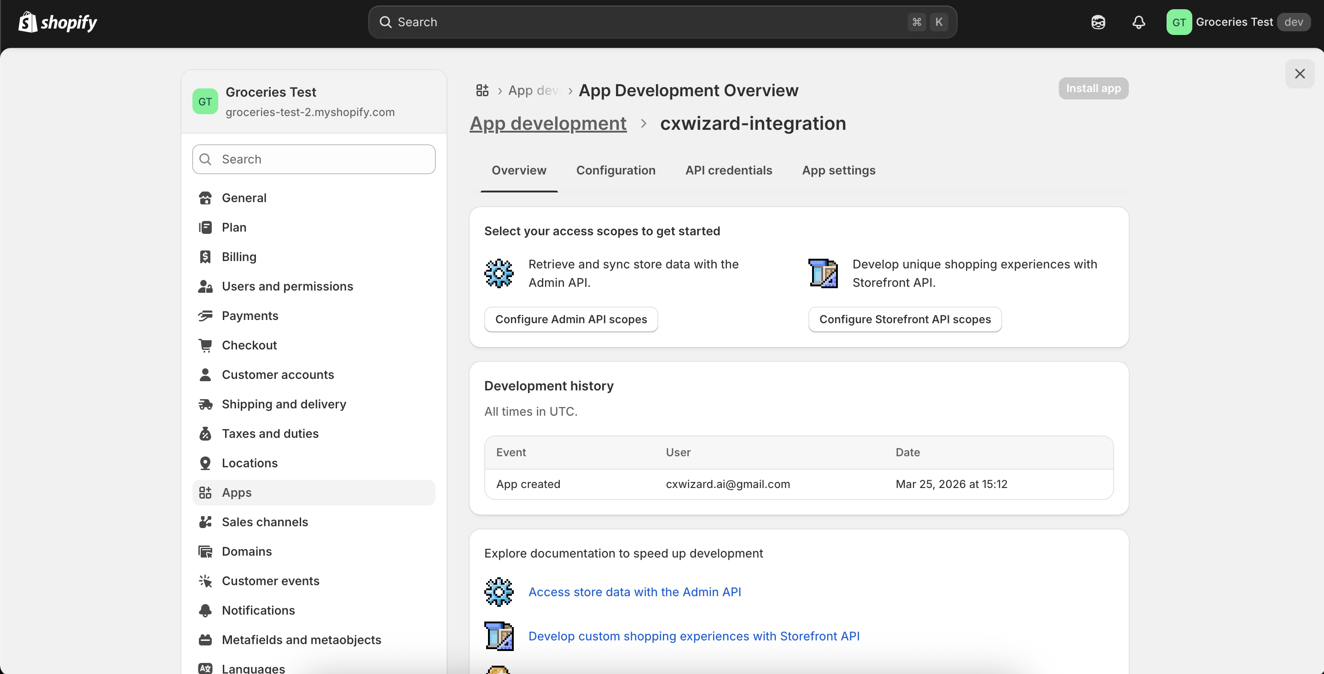This screenshot has width=1324, height=674.
Task: Open the notifications bell
Action: (x=1138, y=22)
